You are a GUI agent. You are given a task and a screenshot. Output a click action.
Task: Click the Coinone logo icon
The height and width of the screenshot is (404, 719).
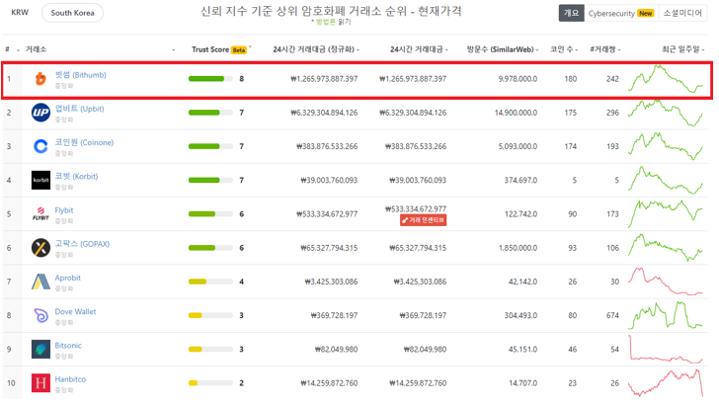point(40,146)
